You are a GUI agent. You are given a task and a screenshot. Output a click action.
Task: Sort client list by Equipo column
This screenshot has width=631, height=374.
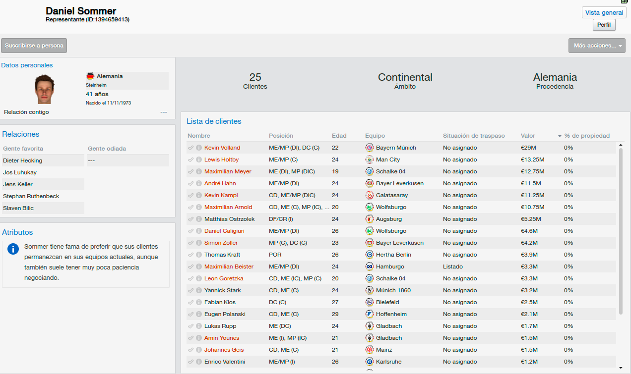click(375, 136)
